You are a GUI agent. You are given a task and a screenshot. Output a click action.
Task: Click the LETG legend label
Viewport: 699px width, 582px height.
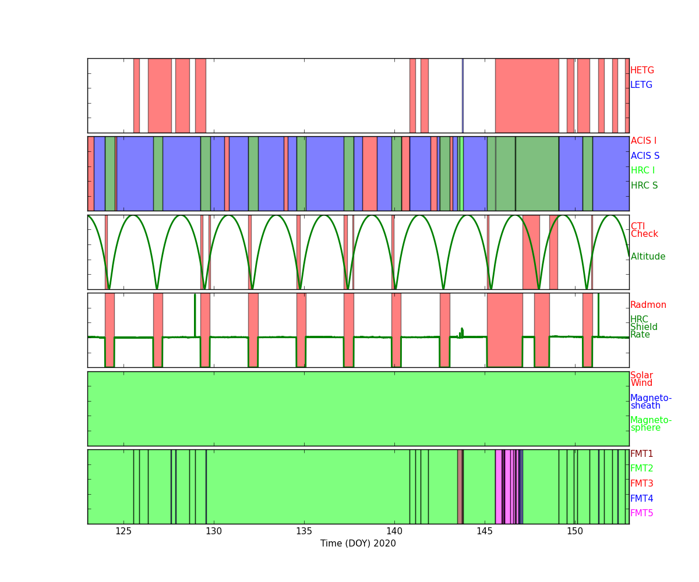coord(641,85)
